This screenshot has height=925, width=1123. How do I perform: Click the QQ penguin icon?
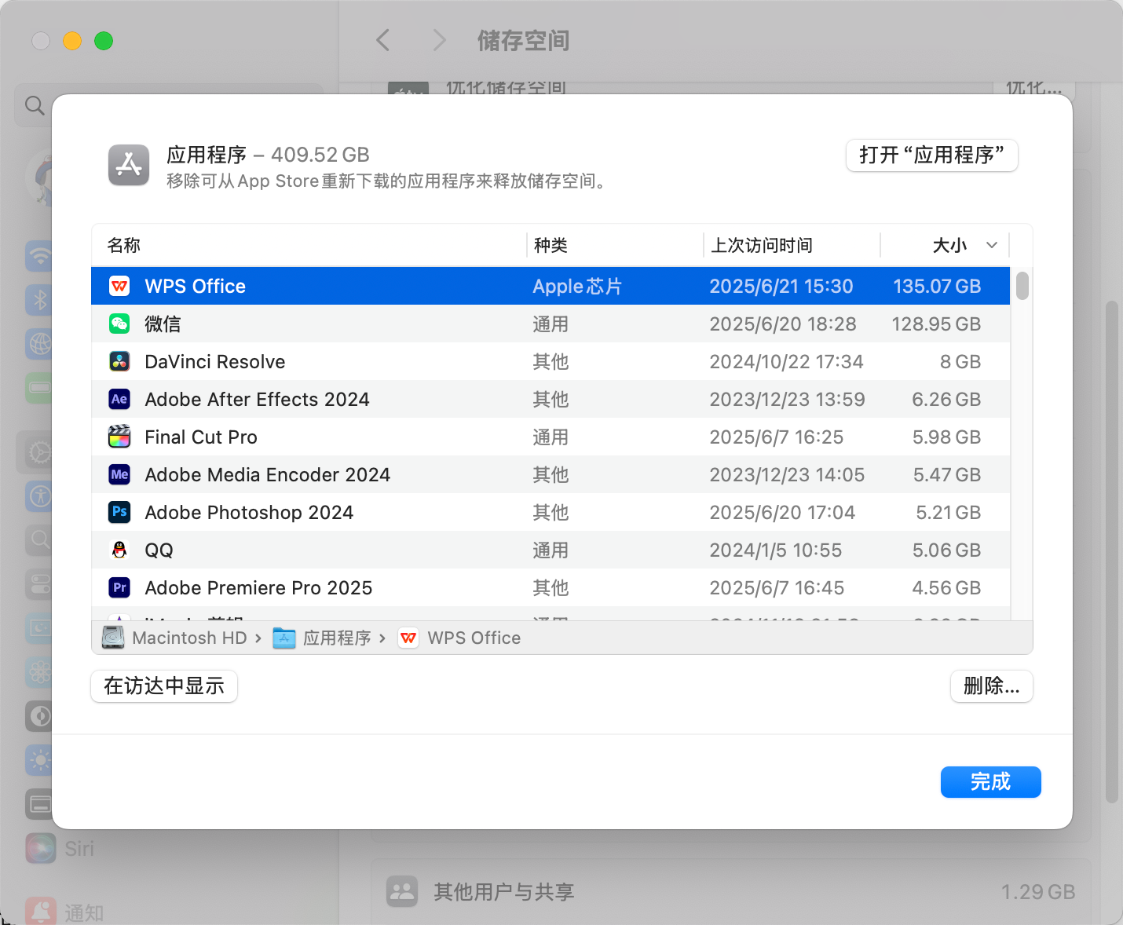tap(119, 550)
